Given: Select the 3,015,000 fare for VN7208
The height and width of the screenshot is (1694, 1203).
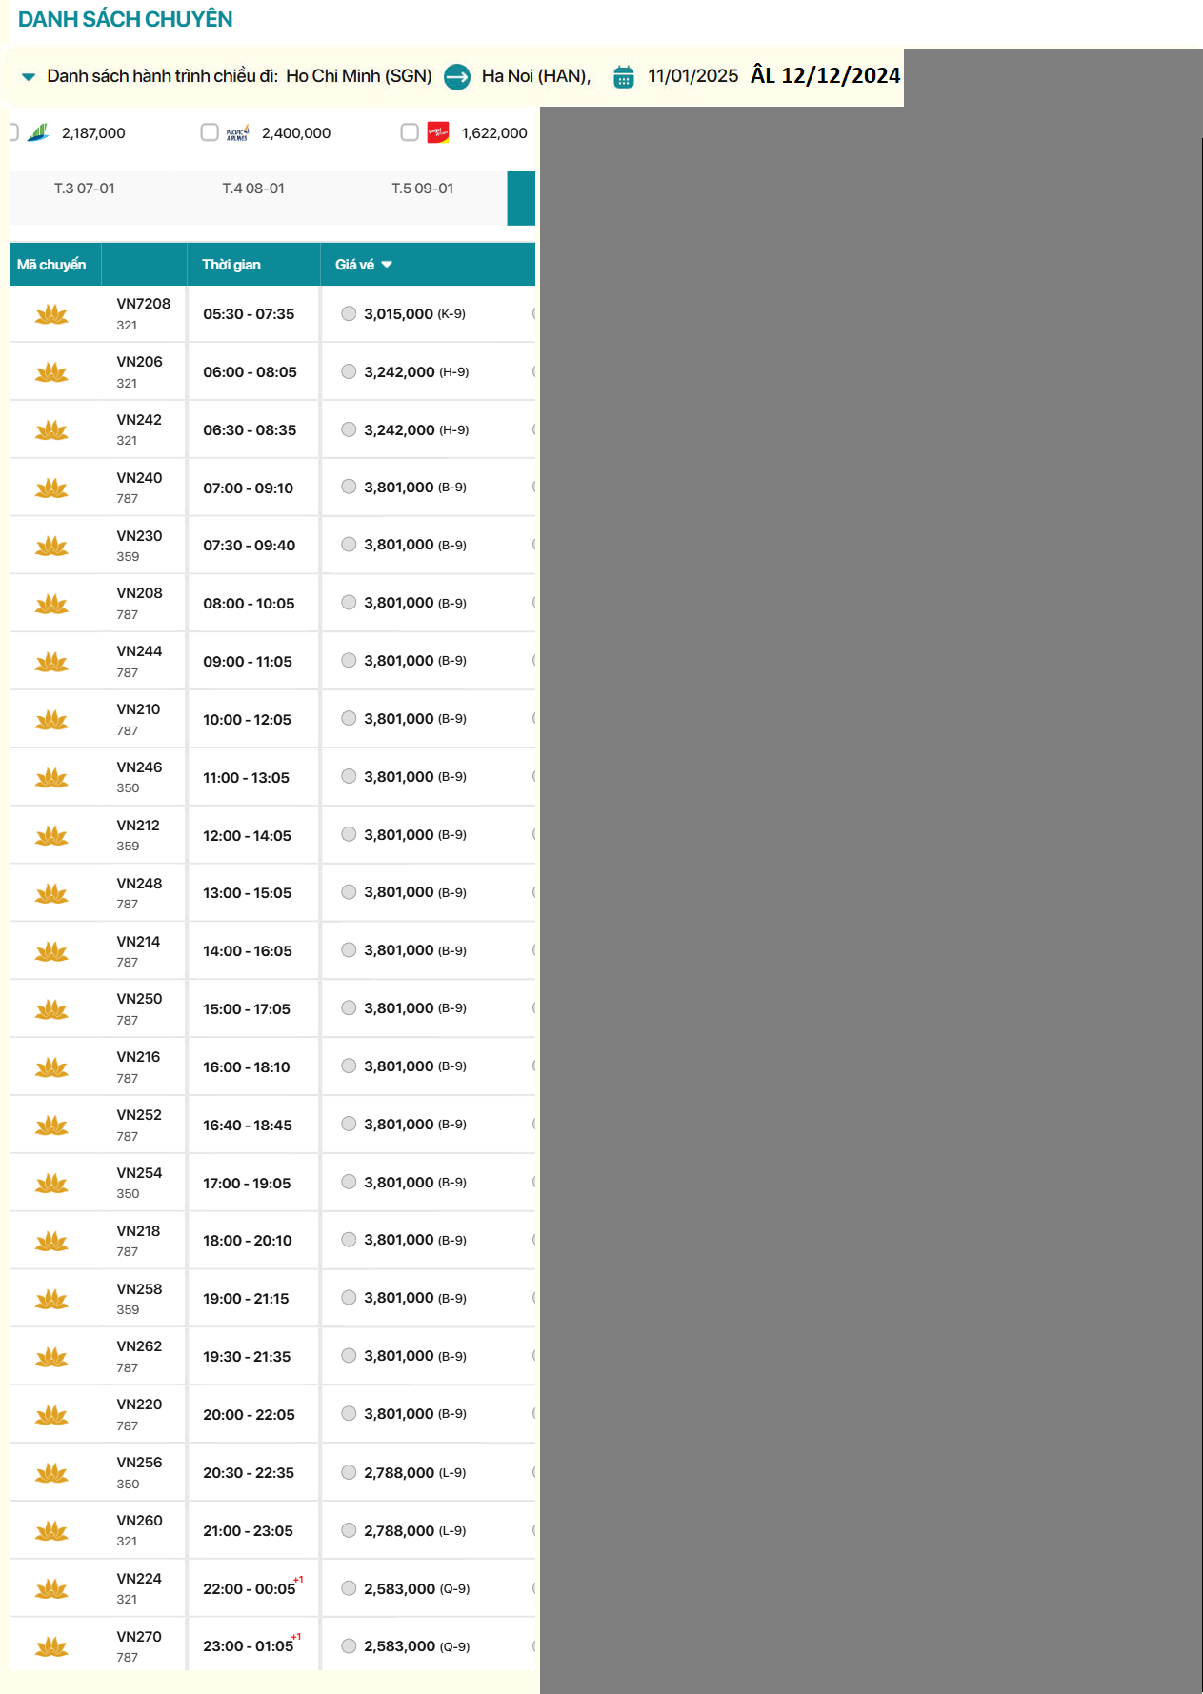Looking at the screenshot, I should (x=350, y=314).
